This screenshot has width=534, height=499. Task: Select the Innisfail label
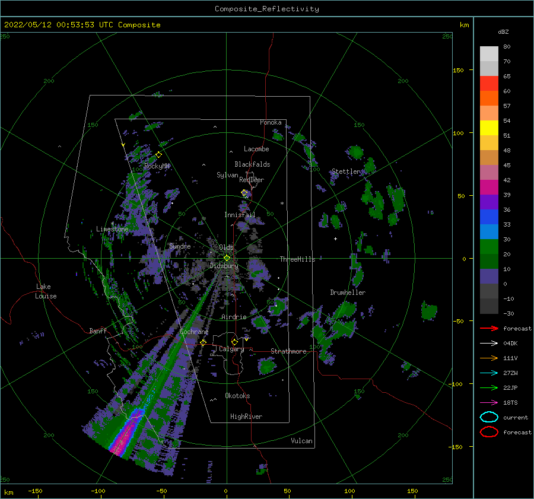click(240, 215)
